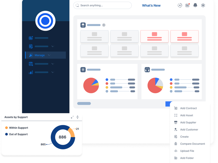Image resolution: width=218 pixels, height=163 pixels.
Task: Click the bar chart icon at sidebar bottom
Action: 31,72
